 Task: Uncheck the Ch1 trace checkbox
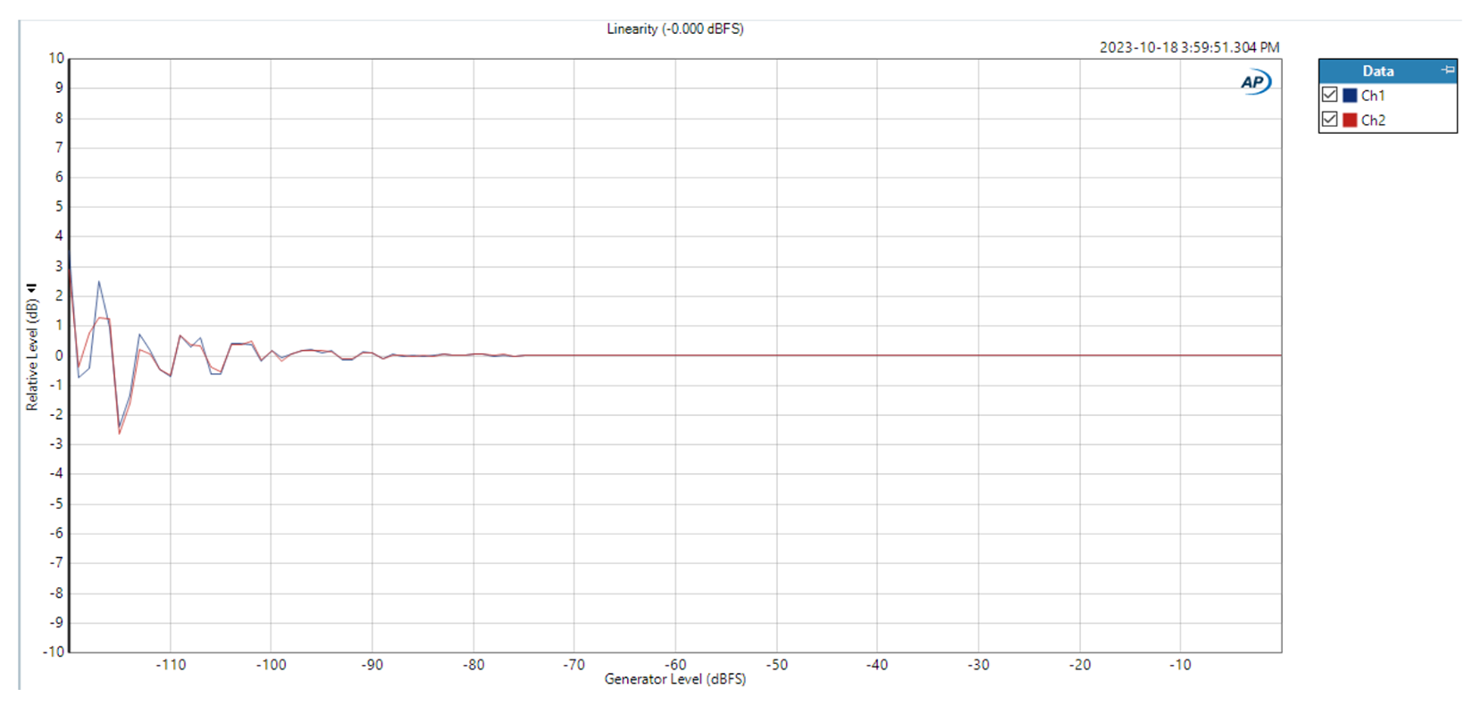[x=1329, y=95]
